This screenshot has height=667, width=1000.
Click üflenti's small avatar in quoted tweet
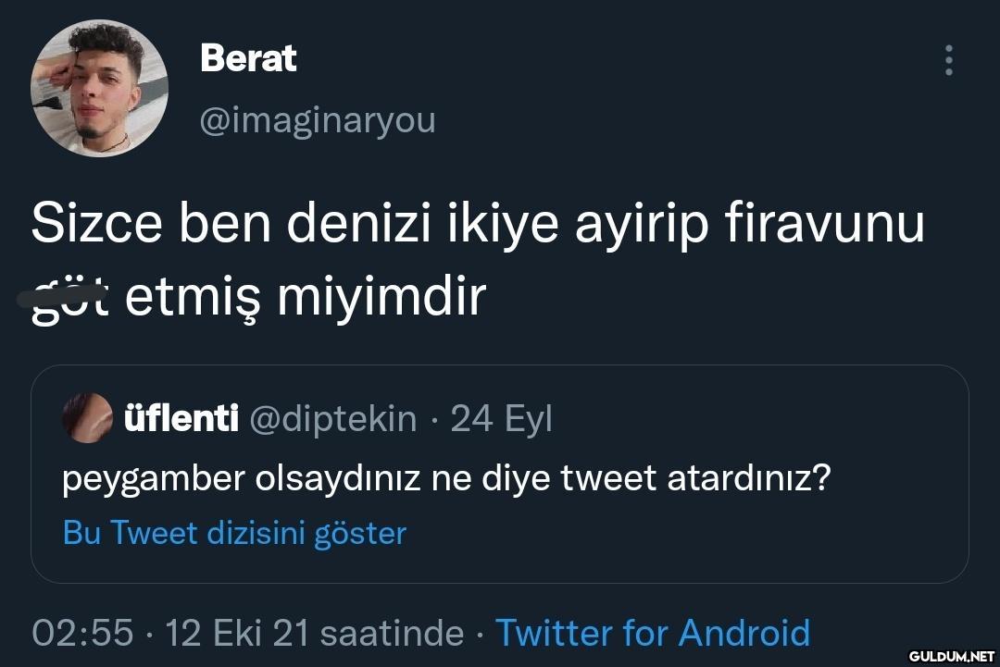87,418
